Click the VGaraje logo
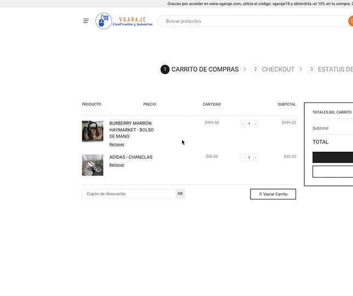This screenshot has height=296, width=353. (x=124, y=21)
